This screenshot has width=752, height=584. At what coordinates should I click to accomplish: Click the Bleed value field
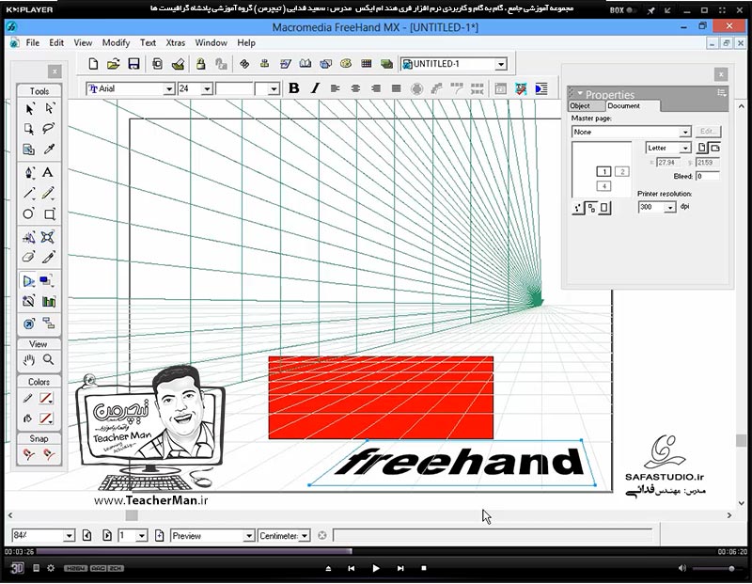(x=708, y=176)
